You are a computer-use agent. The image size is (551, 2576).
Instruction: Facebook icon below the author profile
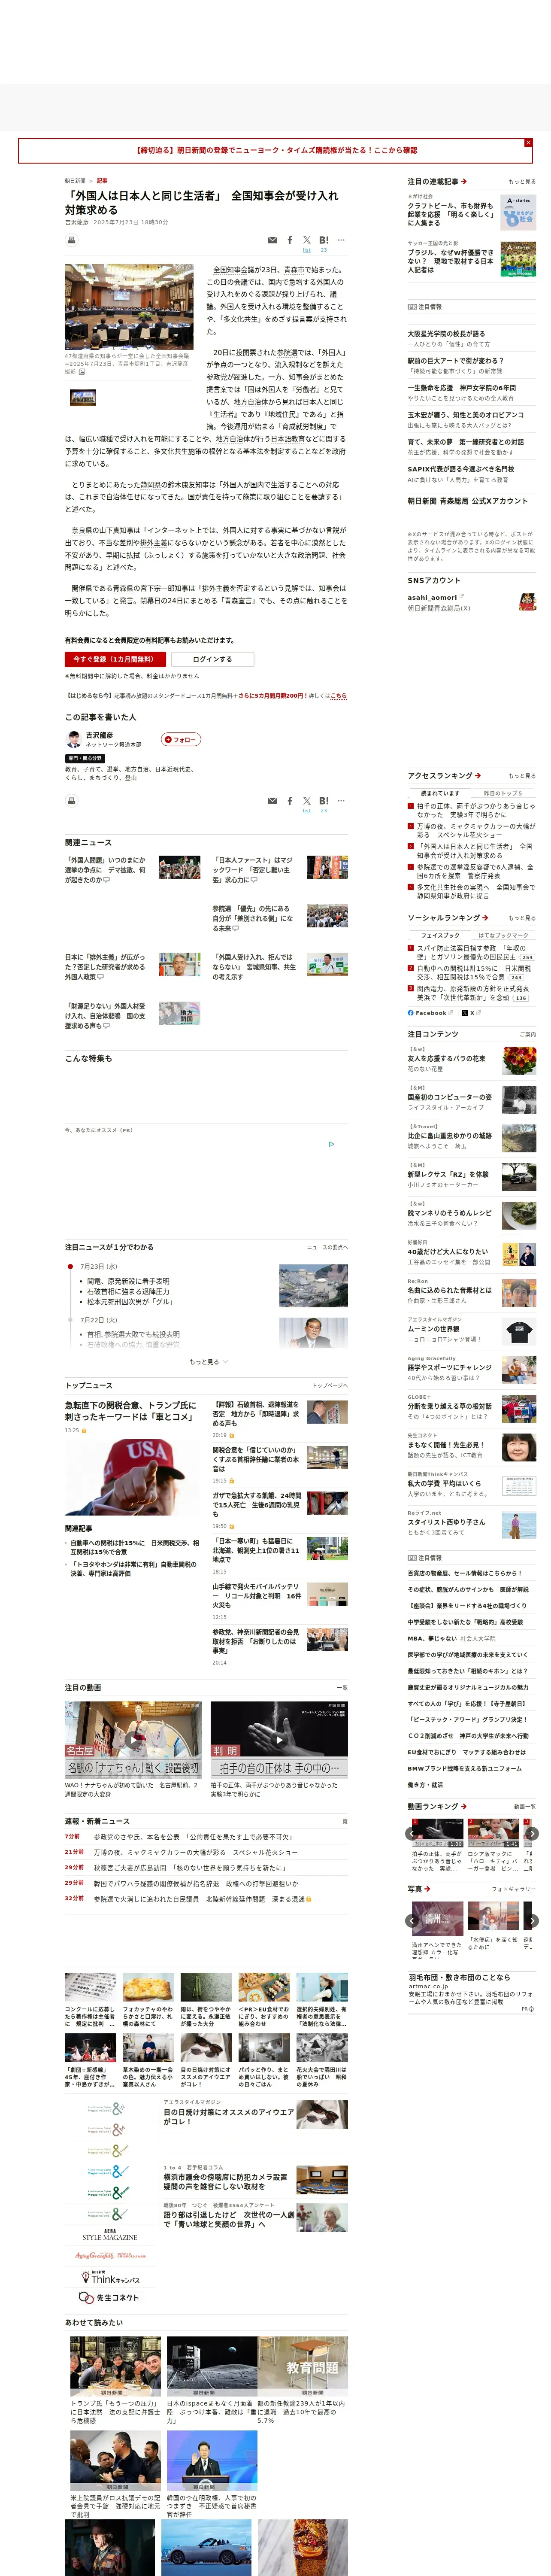pos(290,801)
